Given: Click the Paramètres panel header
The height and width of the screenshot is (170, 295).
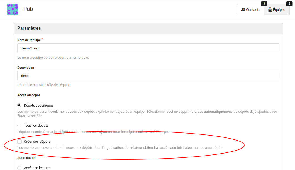Looking at the screenshot, I should point(148,28).
